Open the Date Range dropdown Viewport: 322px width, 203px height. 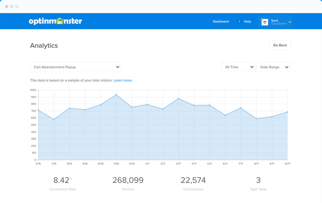[x=274, y=67]
